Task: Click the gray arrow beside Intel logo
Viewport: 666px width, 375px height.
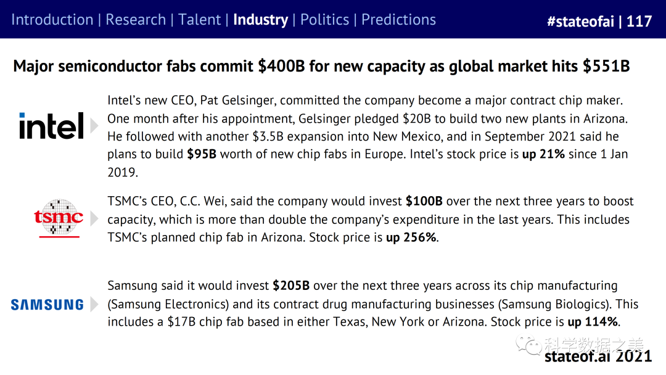Action: [x=94, y=126]
